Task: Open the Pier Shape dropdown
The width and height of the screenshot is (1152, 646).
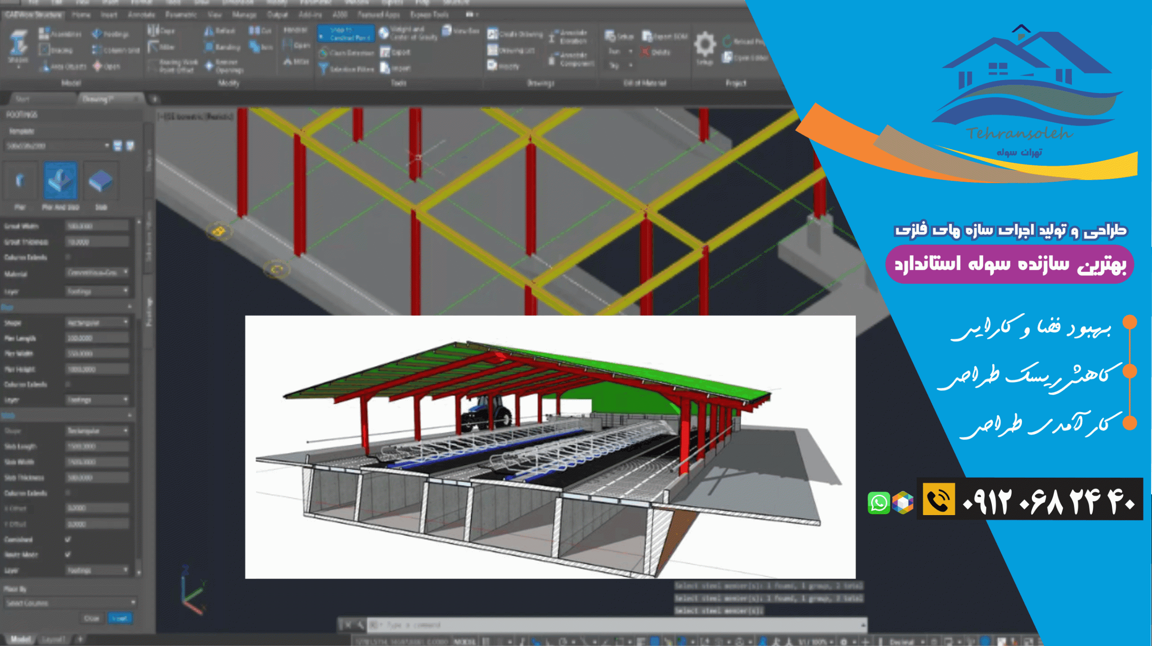Action: [x=98, y=323]
